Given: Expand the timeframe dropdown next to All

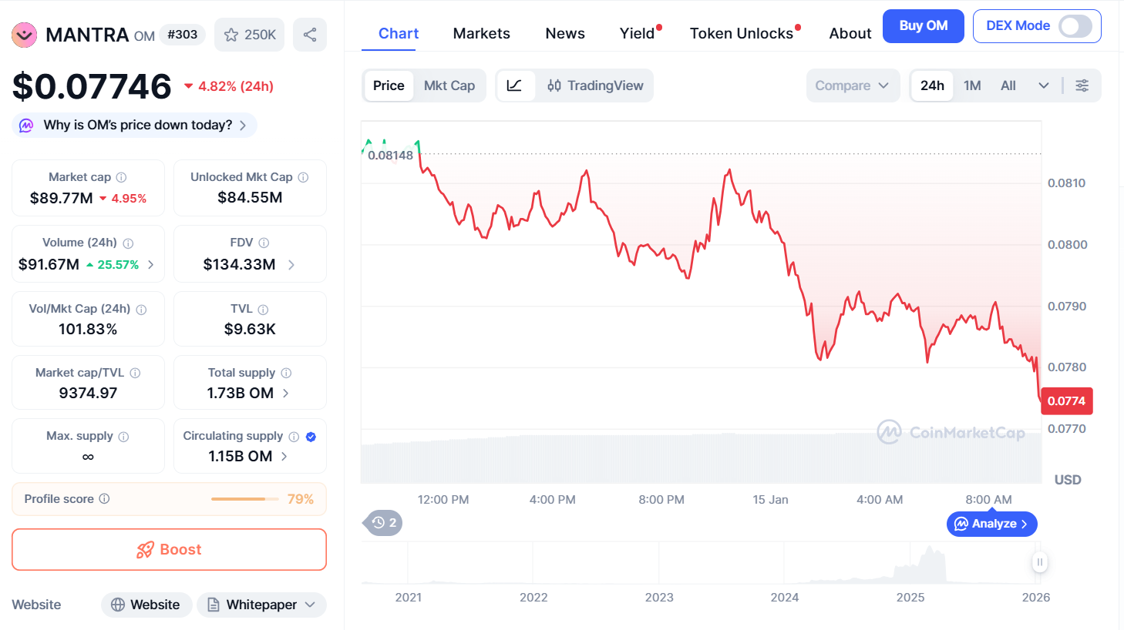Looking at the screenshot, I should click(1043, 85).
